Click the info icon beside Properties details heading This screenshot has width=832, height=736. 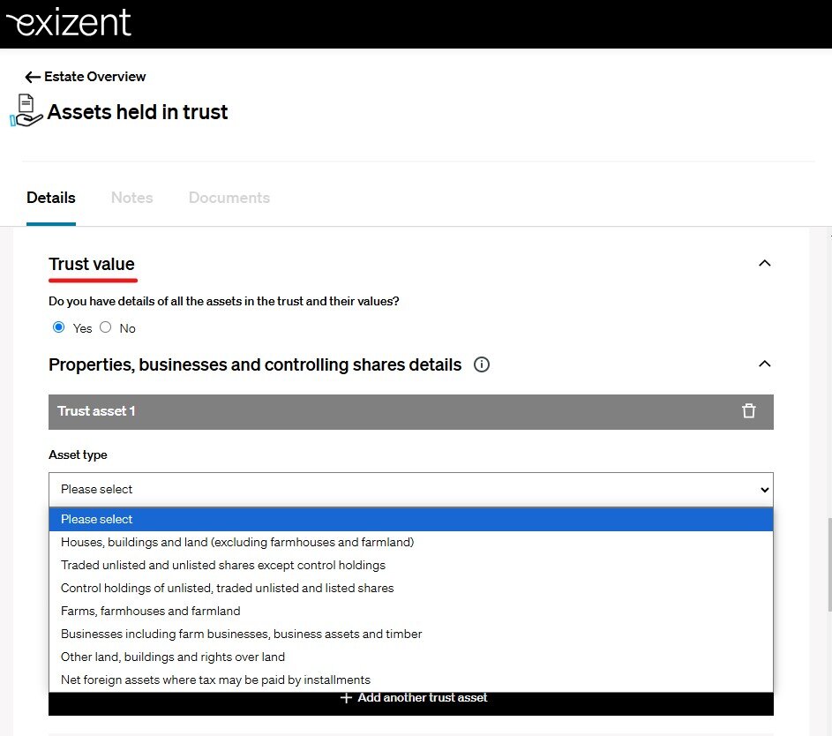tap(482, 364)
